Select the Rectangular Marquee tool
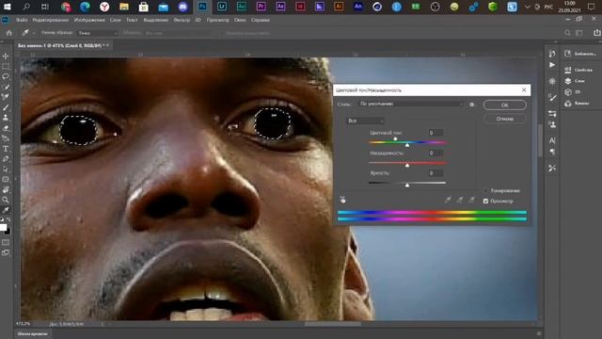 (6, 66)
